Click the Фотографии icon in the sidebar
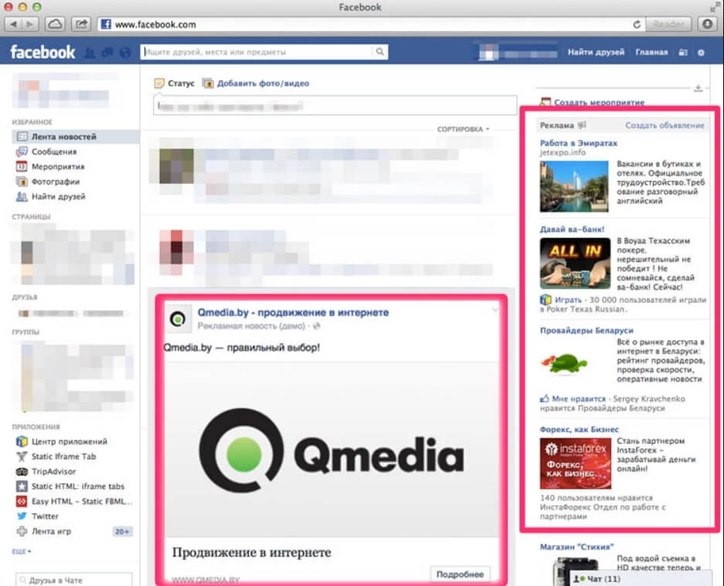 pyautogui.click(x=22, y=182)
